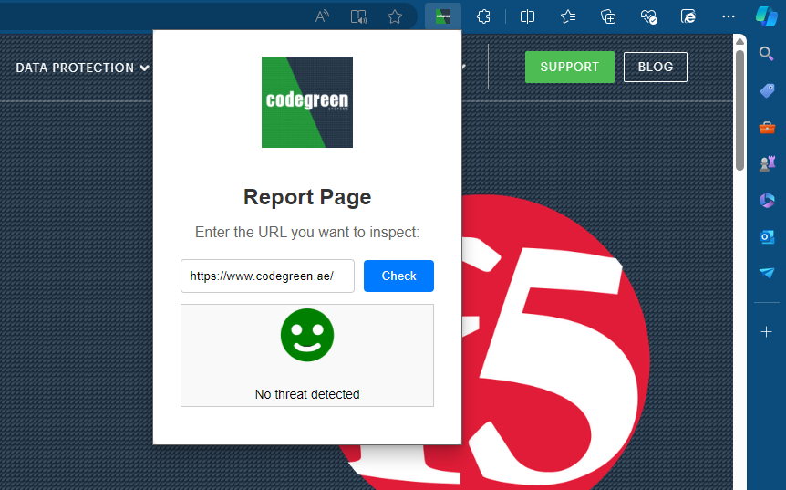This screenshot has width=786, height=490.
Task: Click the BLOG button
Action: [x=656, y=67]
